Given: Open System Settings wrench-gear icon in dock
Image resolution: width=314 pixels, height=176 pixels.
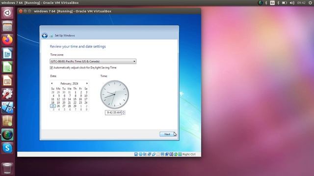Looking at the screenshot, I should [x=7, y=94].
